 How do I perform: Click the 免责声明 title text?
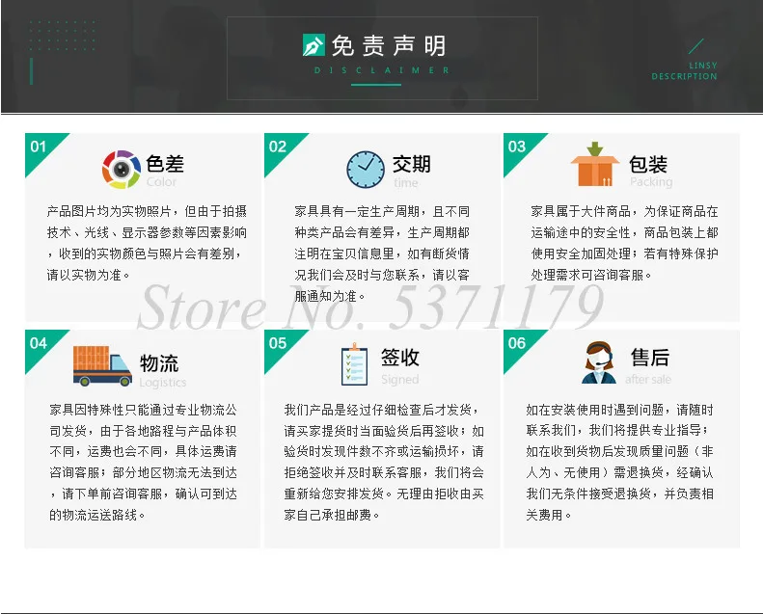tap(389, 45)
